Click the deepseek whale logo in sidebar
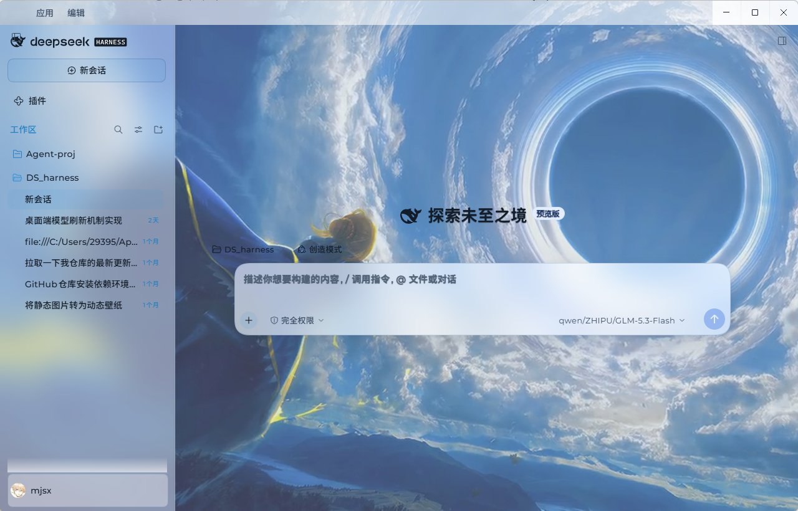The height and width of the screenshot is (511, 798). 18,41
